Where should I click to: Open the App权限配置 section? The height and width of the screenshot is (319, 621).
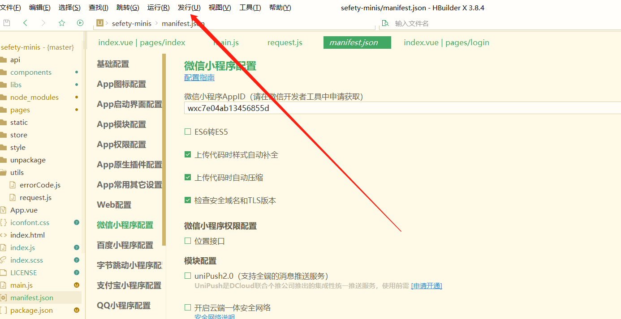(121, 145)
